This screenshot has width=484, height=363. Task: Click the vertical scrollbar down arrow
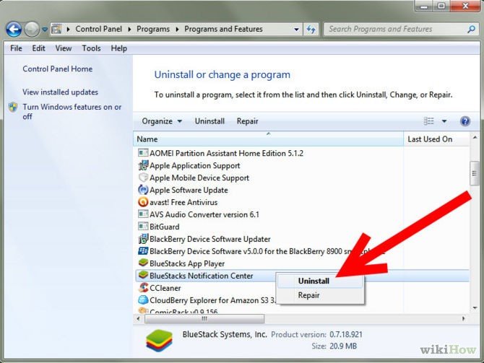[475, 308]
